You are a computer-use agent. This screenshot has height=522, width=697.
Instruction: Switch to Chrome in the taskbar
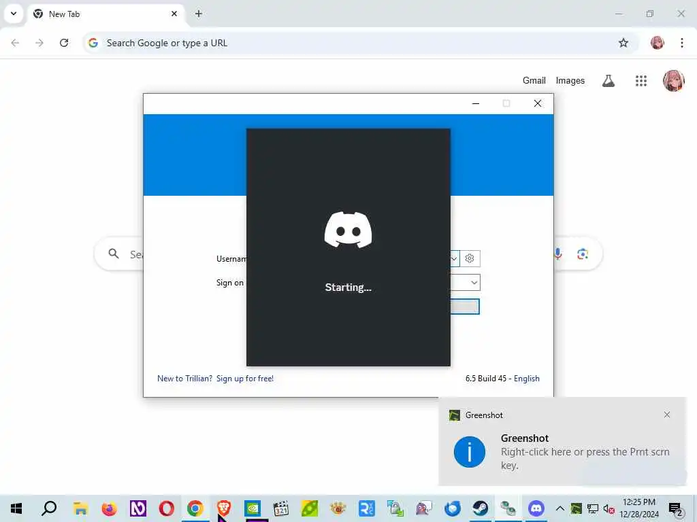coord(195,508)
